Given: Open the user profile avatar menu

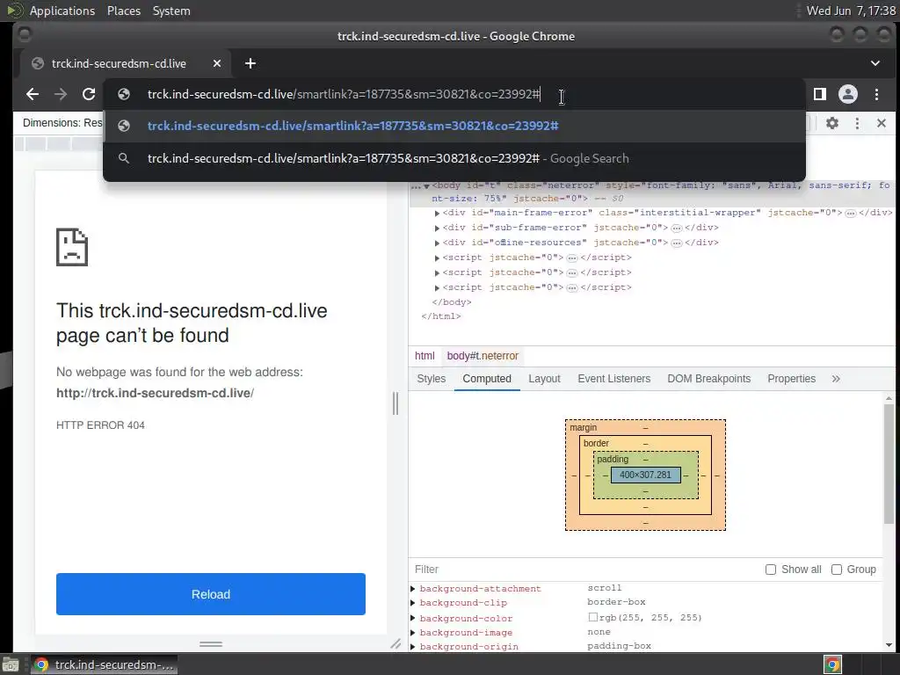Looking at the screenshot, I should click(848, 94).
